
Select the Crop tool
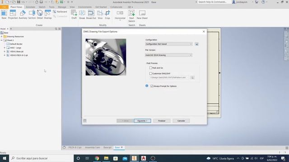[x=107, y=14]
